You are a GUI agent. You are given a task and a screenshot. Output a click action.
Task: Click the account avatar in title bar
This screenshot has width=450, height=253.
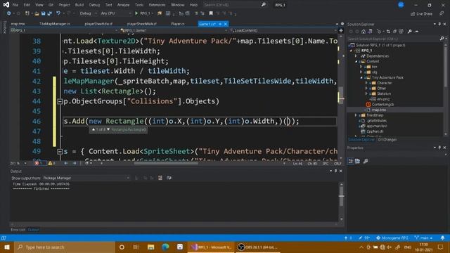tap(401, 5)
